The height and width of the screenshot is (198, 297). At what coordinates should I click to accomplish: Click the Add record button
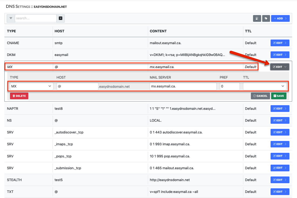click(x=280, y=18)
